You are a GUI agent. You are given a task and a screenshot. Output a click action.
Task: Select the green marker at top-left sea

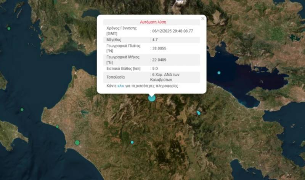click(x=9, y=29)
